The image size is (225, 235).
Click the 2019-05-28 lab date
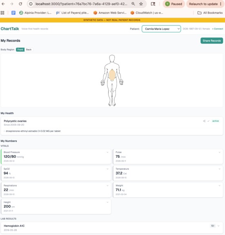[10, 230]
